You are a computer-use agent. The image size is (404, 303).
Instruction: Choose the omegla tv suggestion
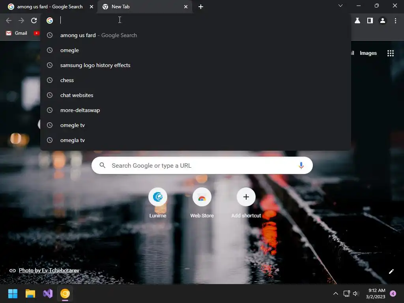[196, 140]
